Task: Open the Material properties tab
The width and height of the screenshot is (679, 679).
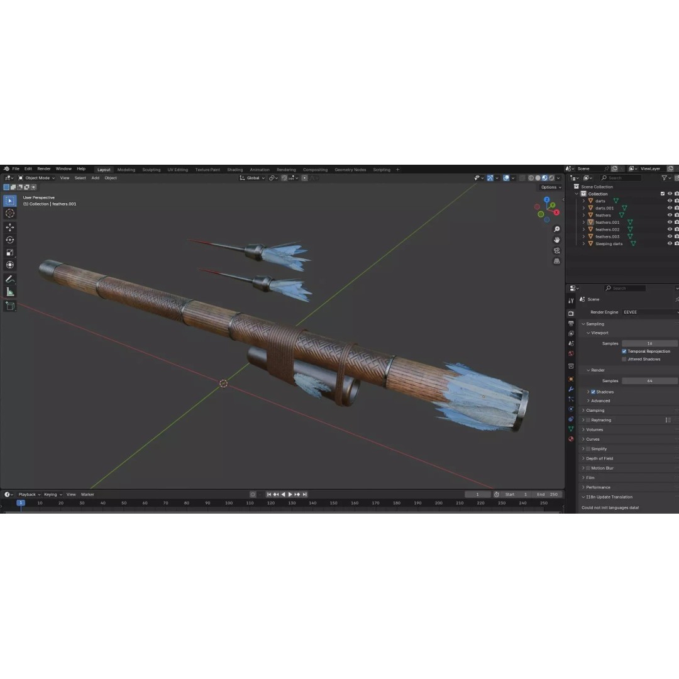Action: pyautogui.click(x=571, y=439)
